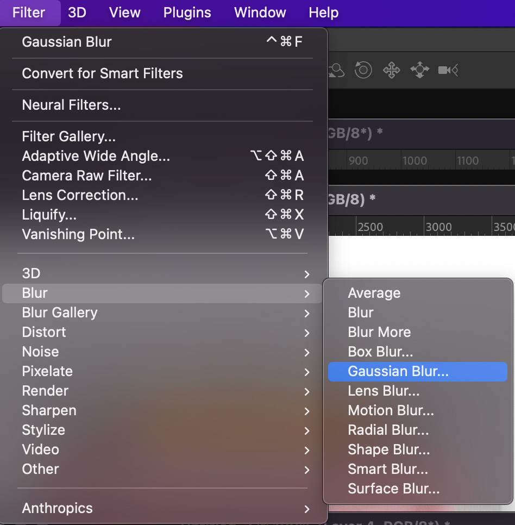Expand the Video submenu
The image size is (515, 525).
click(x=162, y=449)
